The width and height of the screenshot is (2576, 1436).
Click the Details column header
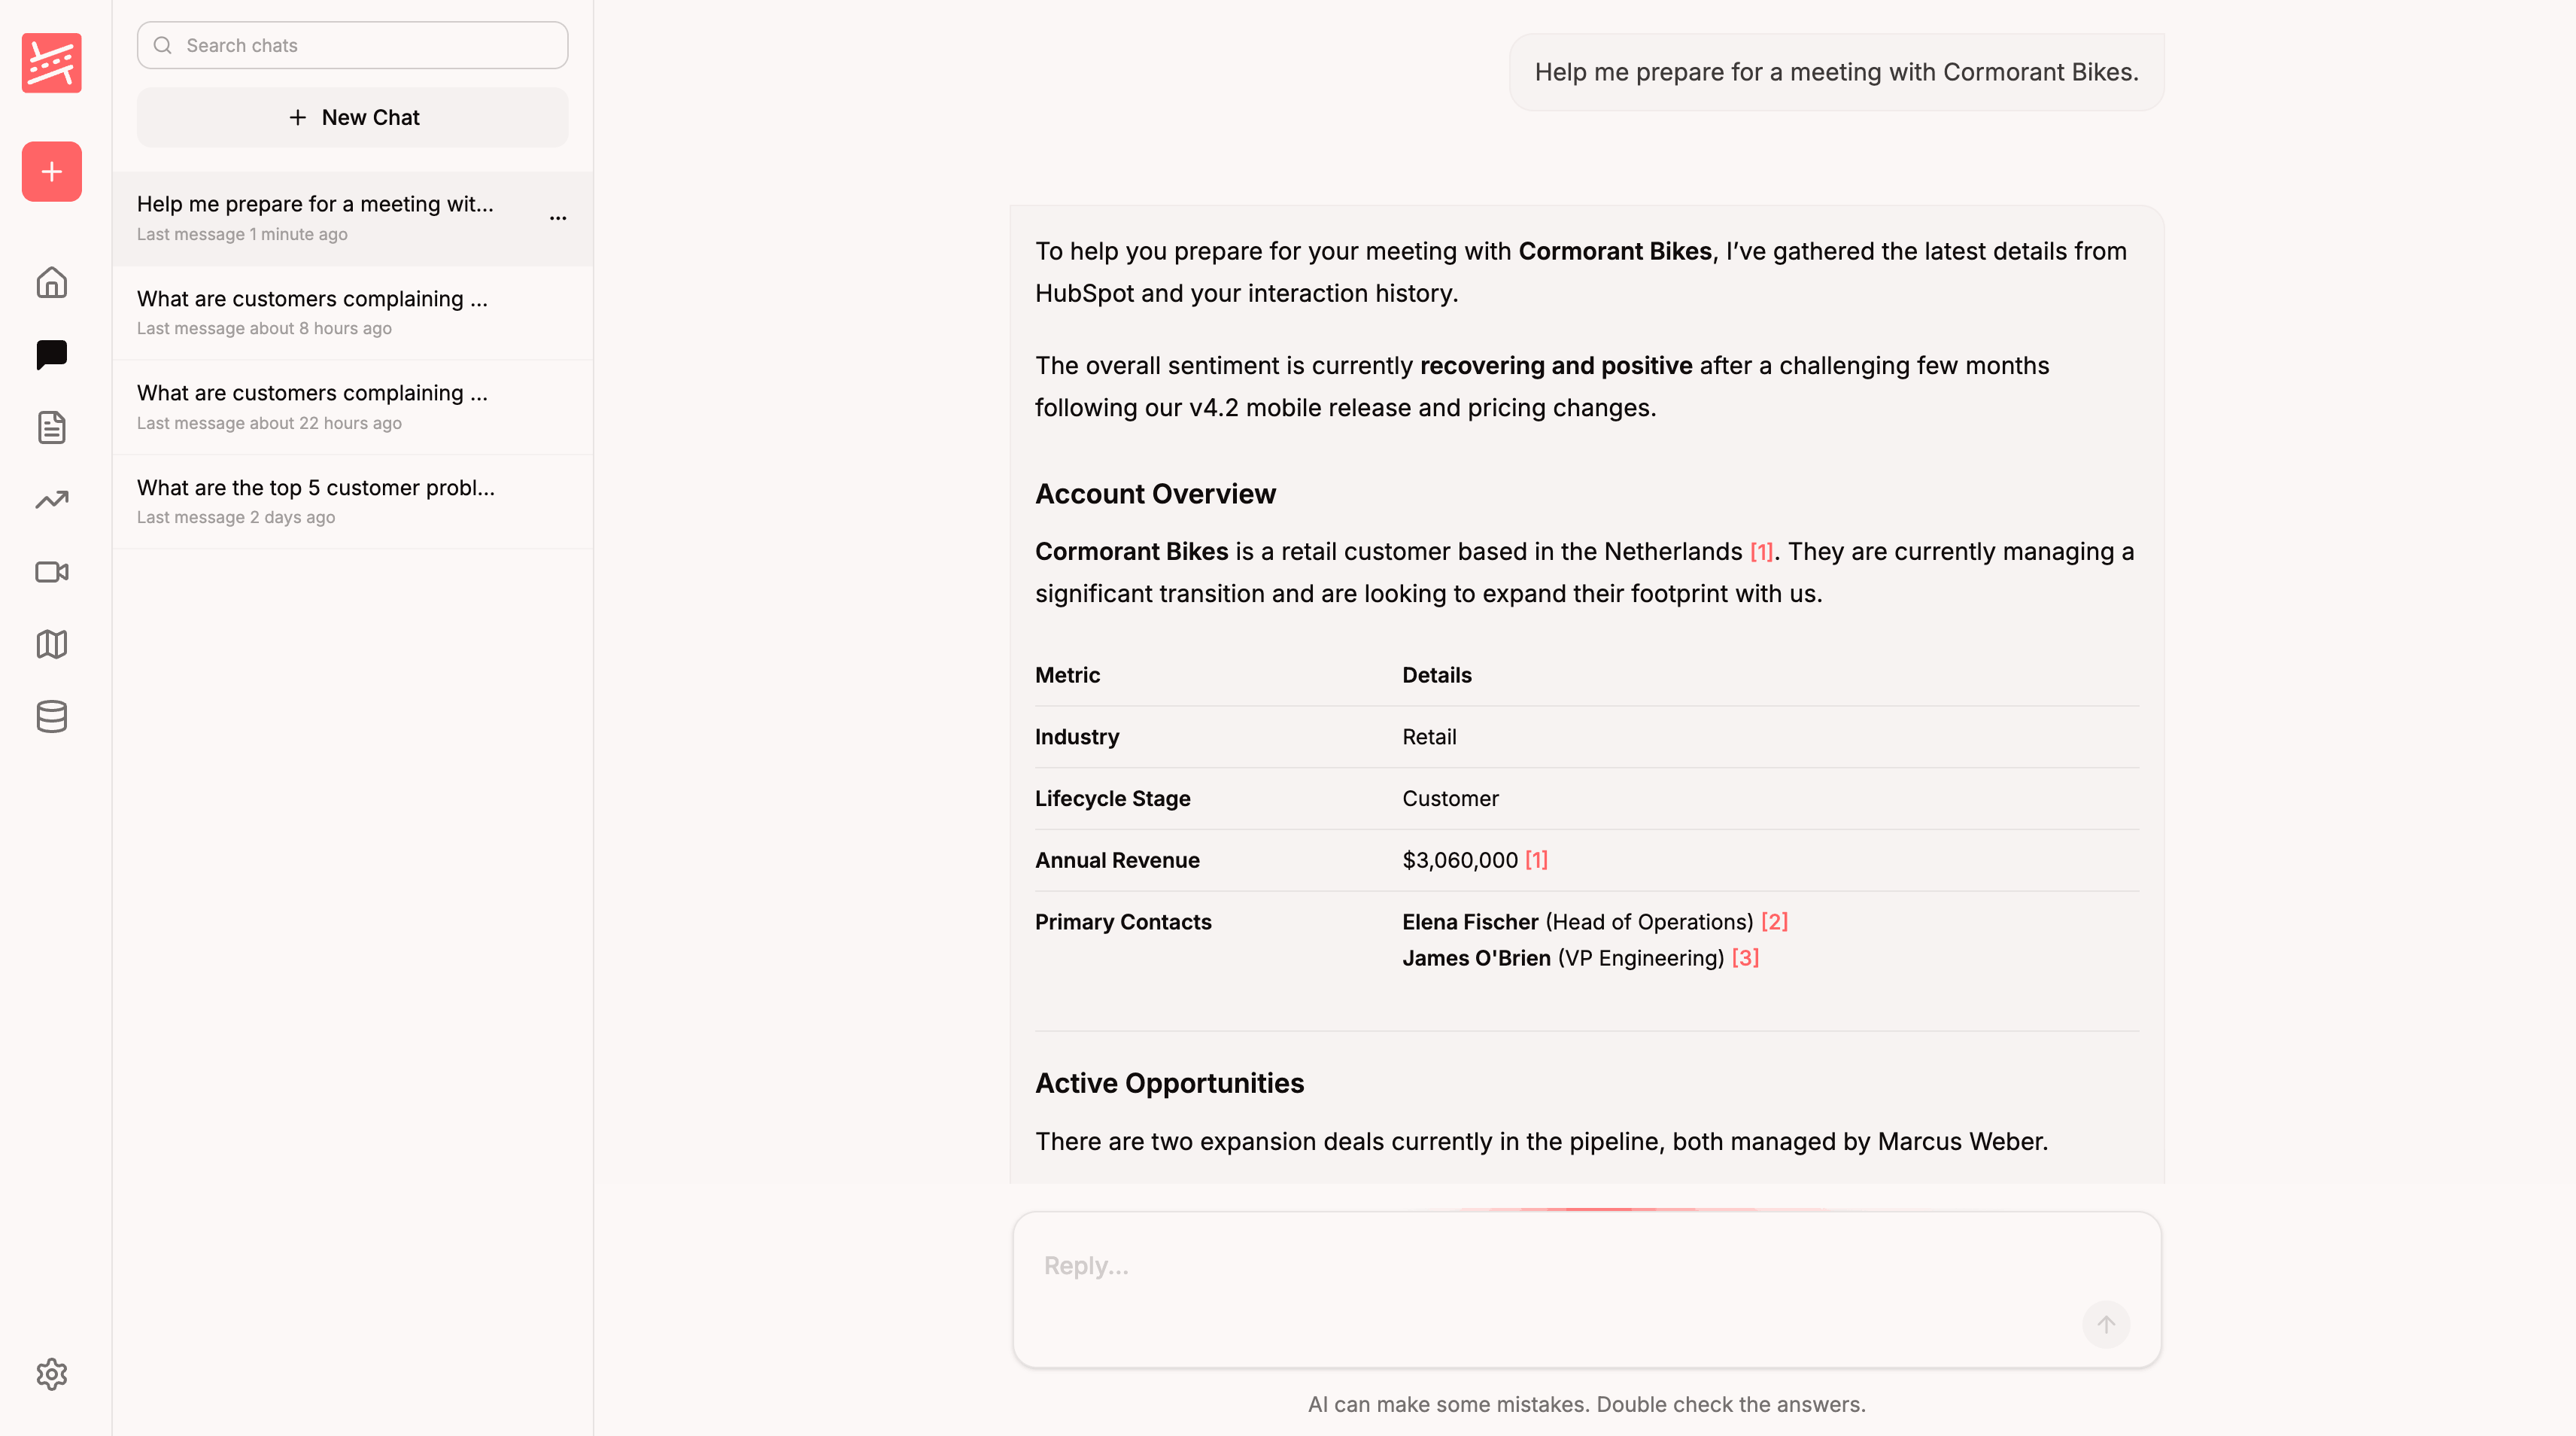1437,674
